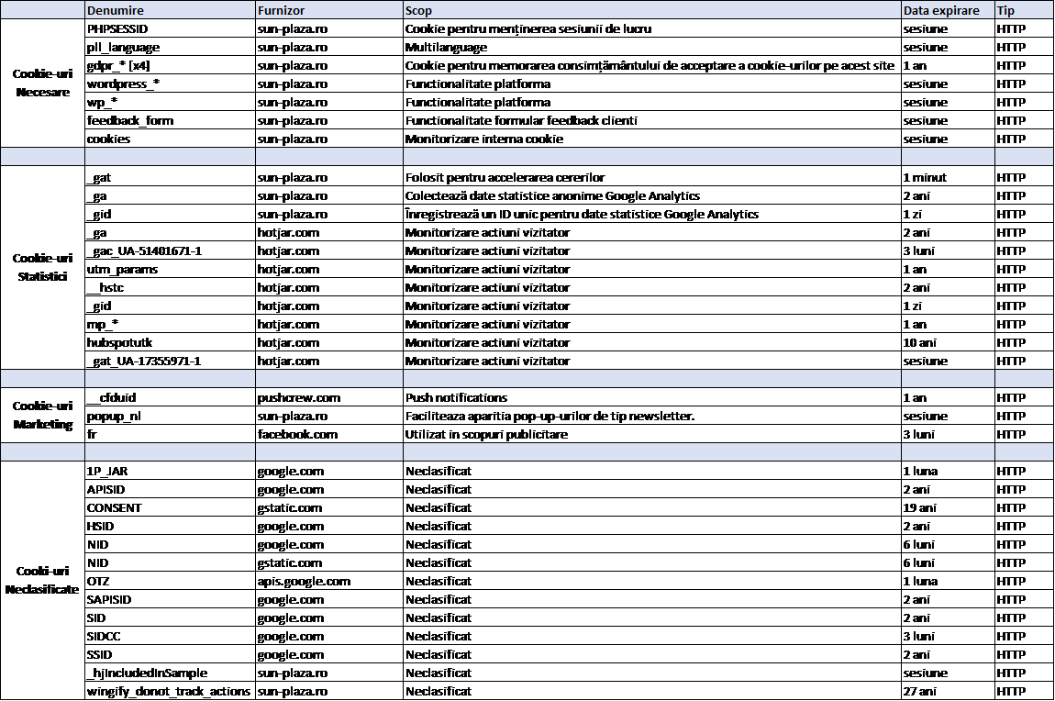Select the HTTP type in the PHPSESSID row
The image size is (1055, 701).
[1024, 29]
